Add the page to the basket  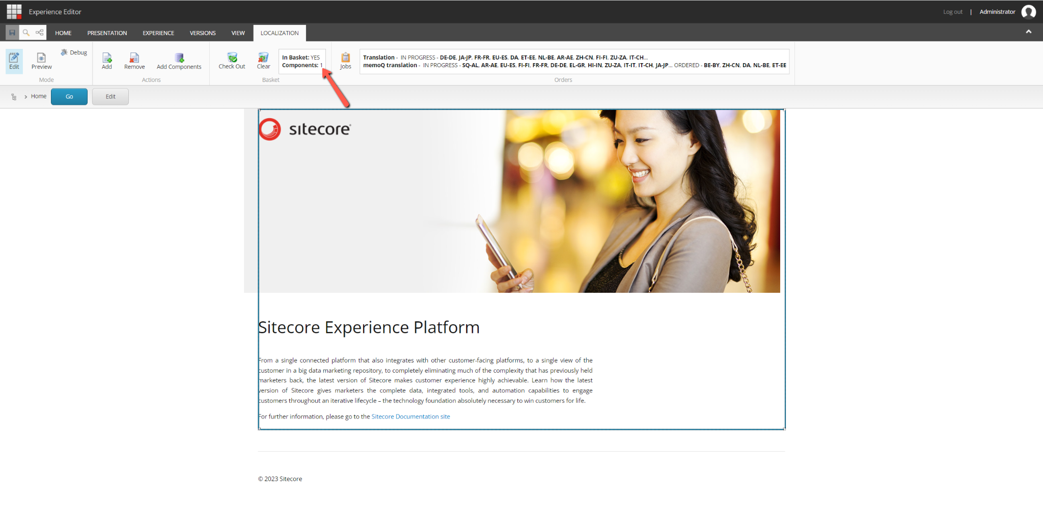point(107,61)
